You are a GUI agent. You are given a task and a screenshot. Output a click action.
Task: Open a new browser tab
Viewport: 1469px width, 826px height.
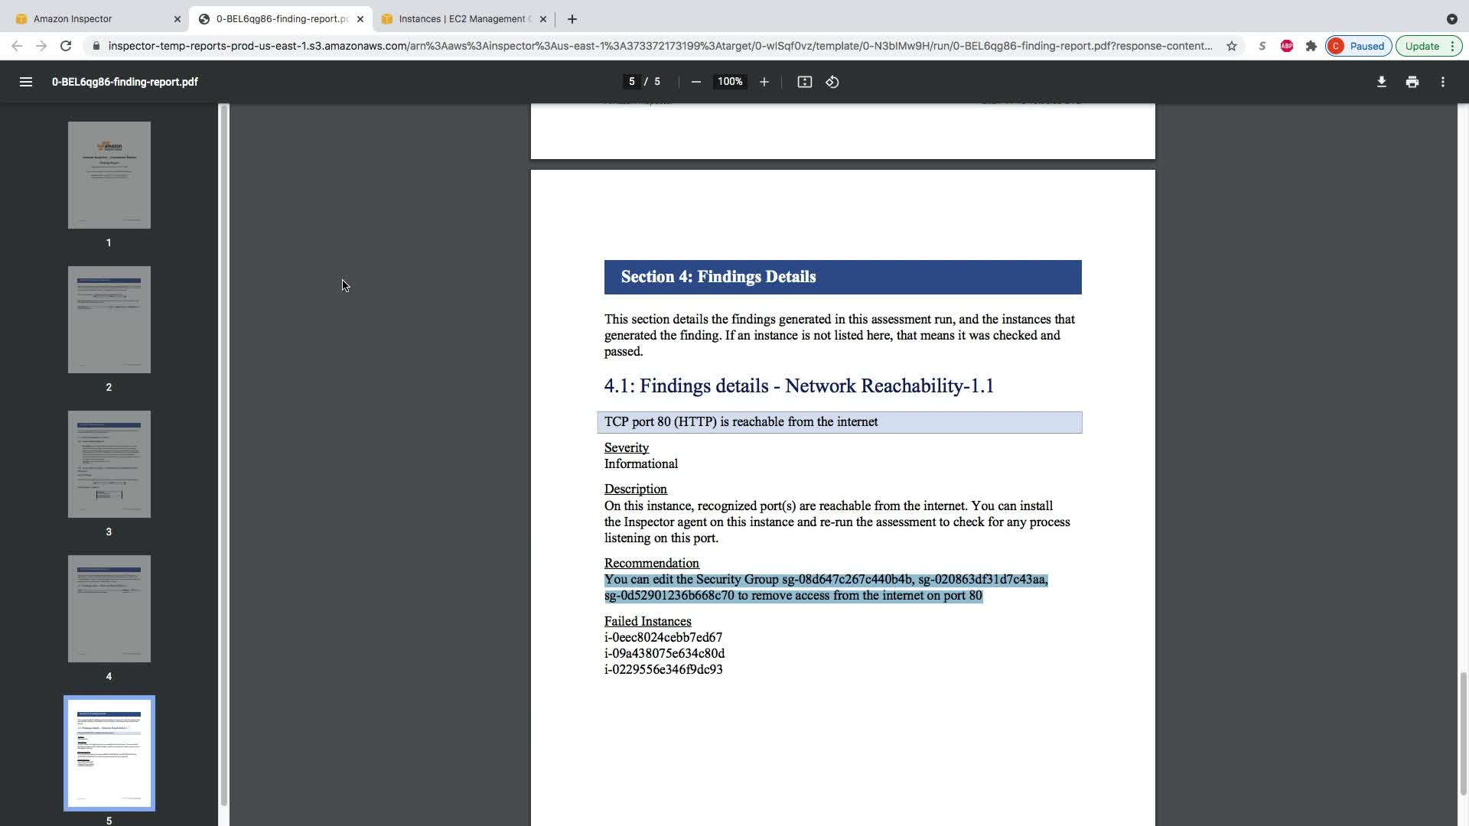click(x=572, y=18)
